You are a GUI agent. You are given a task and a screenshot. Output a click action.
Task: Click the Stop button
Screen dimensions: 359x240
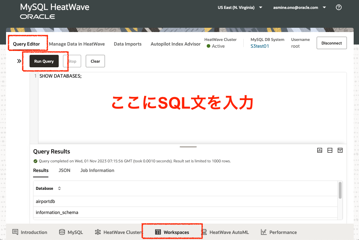[72, 61]
